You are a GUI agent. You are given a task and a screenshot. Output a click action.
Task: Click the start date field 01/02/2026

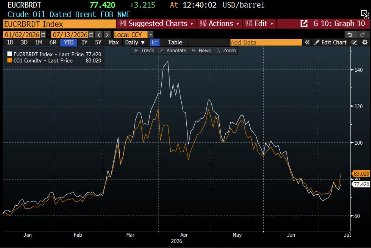click(22, 35)
